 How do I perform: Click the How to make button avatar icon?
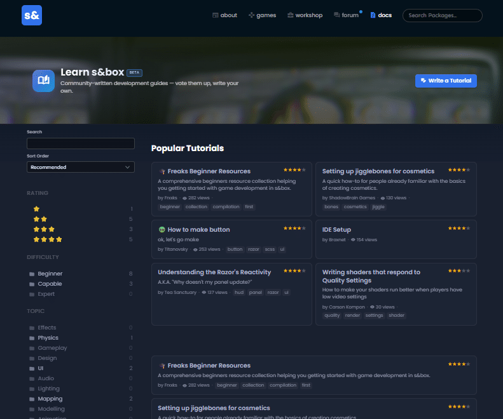tap(162, 229)
